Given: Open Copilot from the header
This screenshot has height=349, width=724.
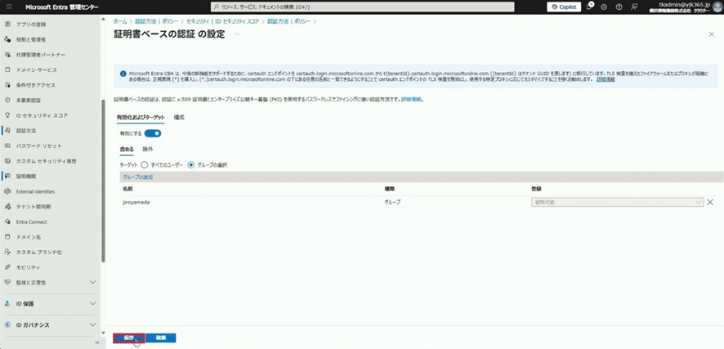Looking at the screenshot, I should [564, 7].
